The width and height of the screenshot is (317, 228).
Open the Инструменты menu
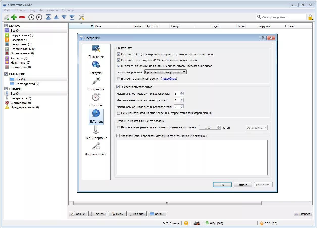[x=48, y=10]
